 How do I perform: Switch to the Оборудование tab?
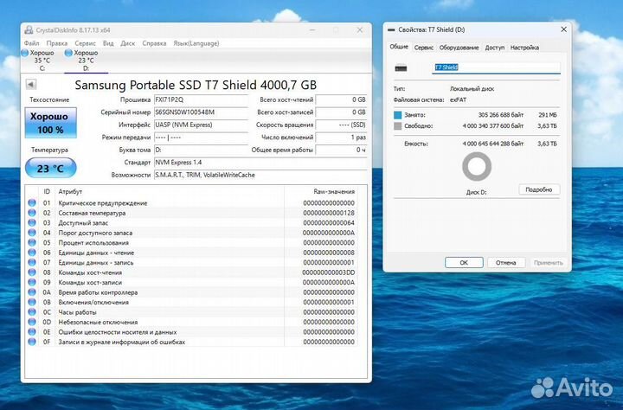click(x=459, y=48)
